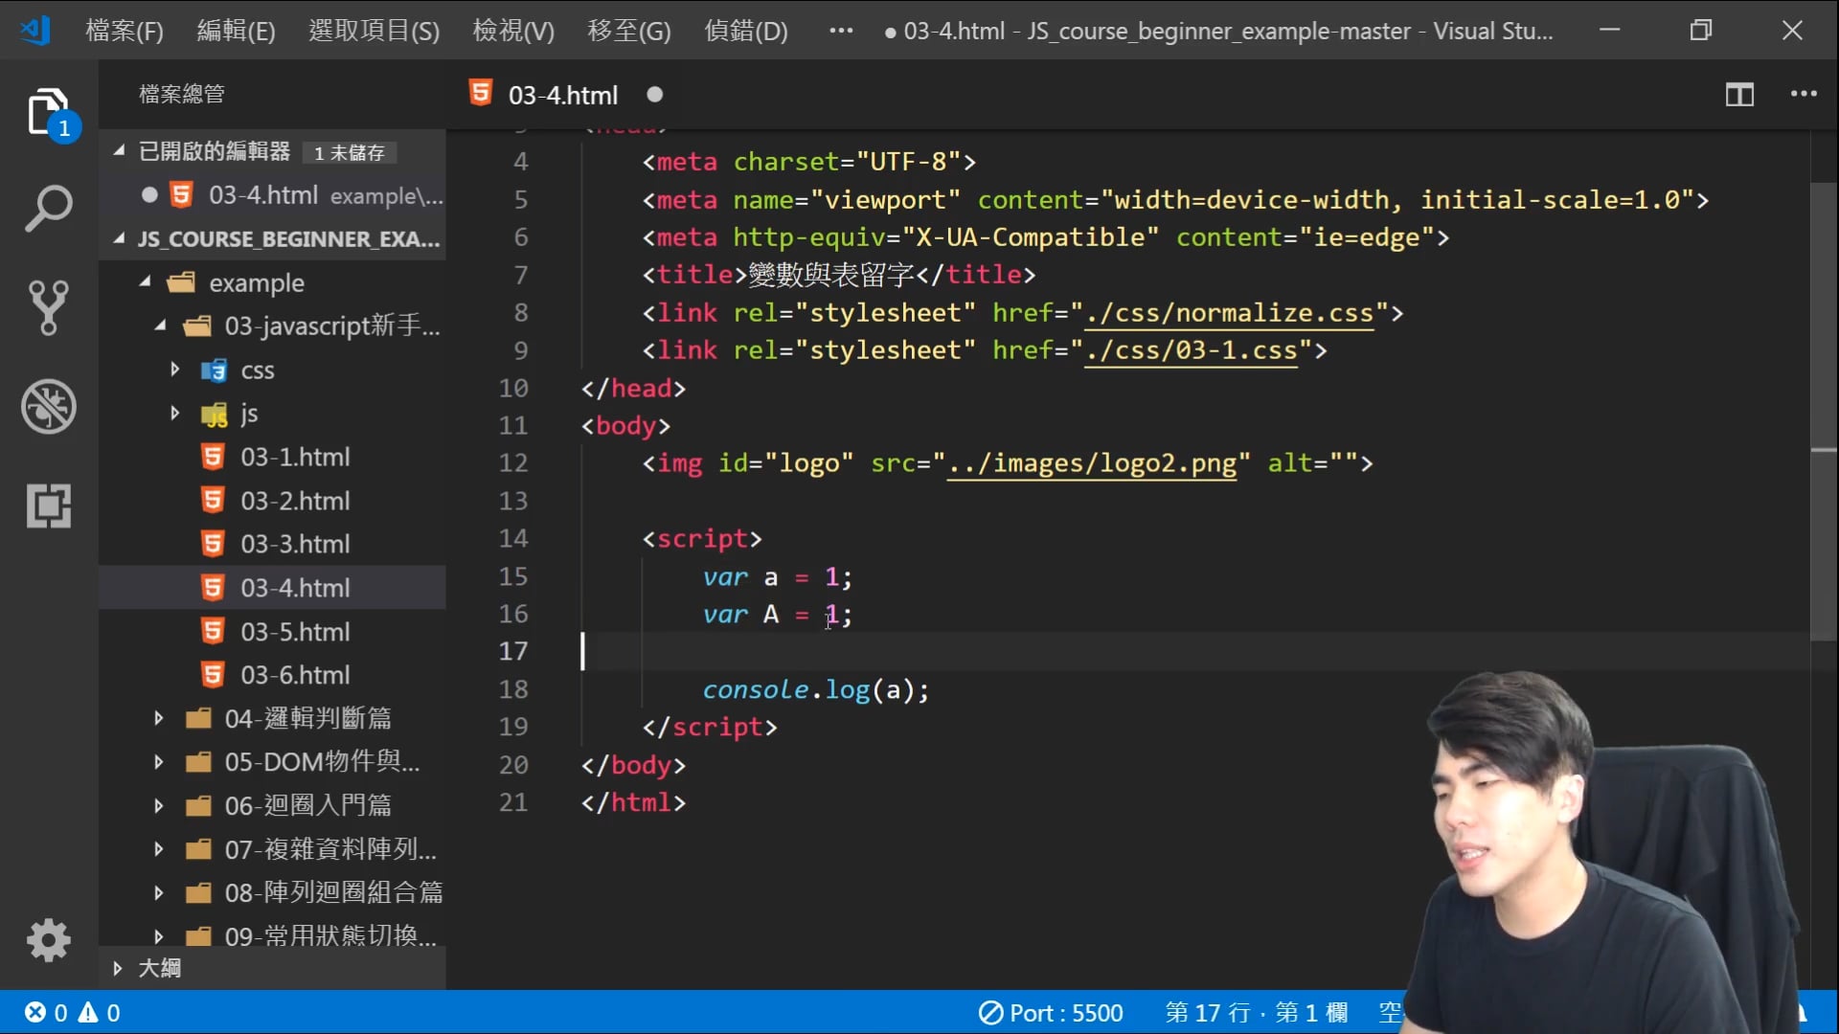Click the split editor icon
1839x1034 pixels.
tap(1739, 95)
